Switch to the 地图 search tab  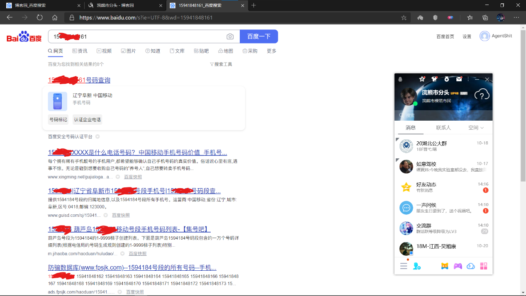[226, 51]
